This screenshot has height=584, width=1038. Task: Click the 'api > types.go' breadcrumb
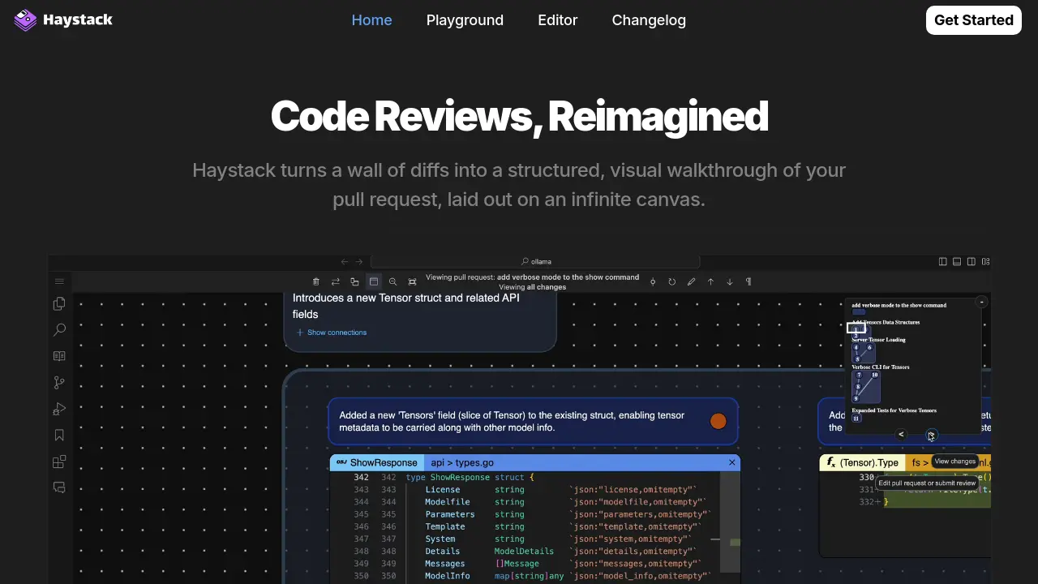[x=462, y=462]
